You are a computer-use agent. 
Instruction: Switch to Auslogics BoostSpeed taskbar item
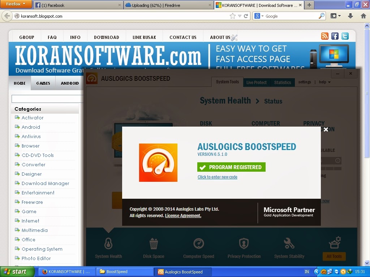pyautogui.click(x=183, y=272)
